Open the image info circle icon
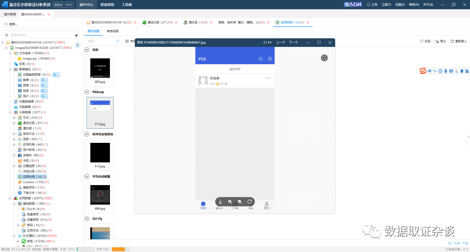Image resolution: width=470 pixels, height=252 pixels. [324, 58]
